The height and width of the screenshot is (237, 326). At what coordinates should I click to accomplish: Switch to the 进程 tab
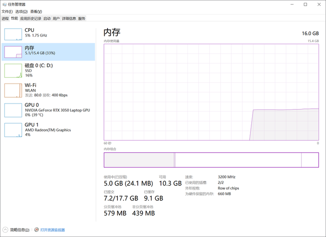pos(5,18)
